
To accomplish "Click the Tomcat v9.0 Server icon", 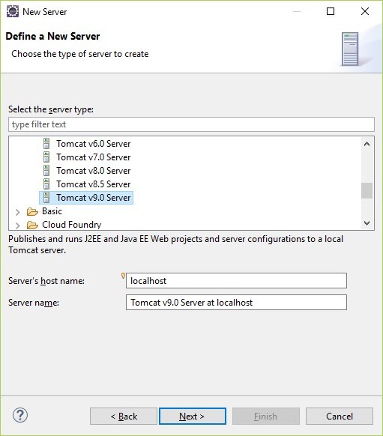I will coord(46,198).
